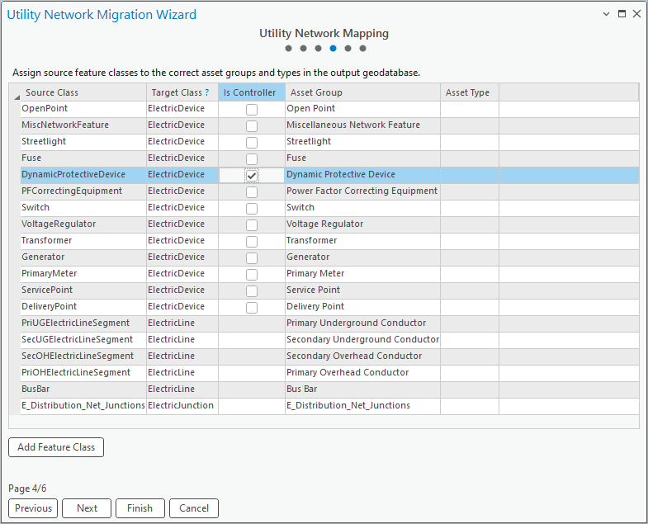Edit Power Factor Correcting Equipment asset group
The width and height of the screenshot is (648, 524).
[362, 191]
